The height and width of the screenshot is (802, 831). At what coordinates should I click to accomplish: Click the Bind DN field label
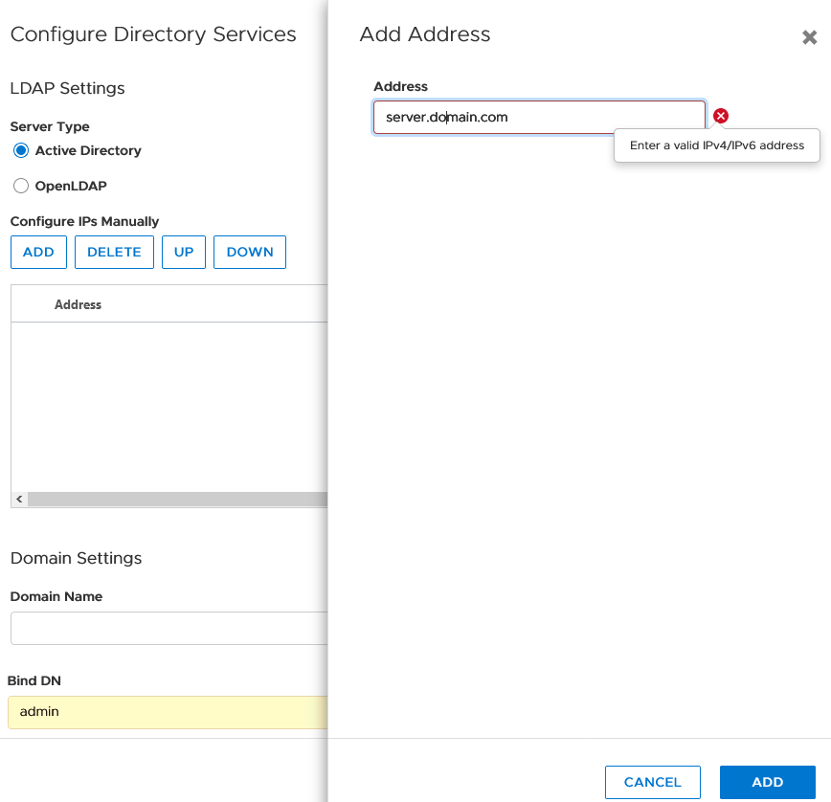point(34,681)
